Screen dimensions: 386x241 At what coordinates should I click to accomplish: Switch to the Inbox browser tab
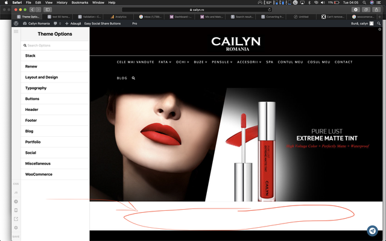coord(150,17)
